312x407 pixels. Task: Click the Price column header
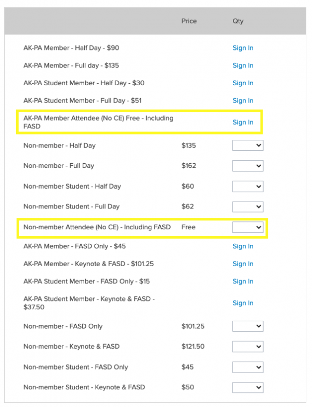pyautogui.click(x=189, y=21)
